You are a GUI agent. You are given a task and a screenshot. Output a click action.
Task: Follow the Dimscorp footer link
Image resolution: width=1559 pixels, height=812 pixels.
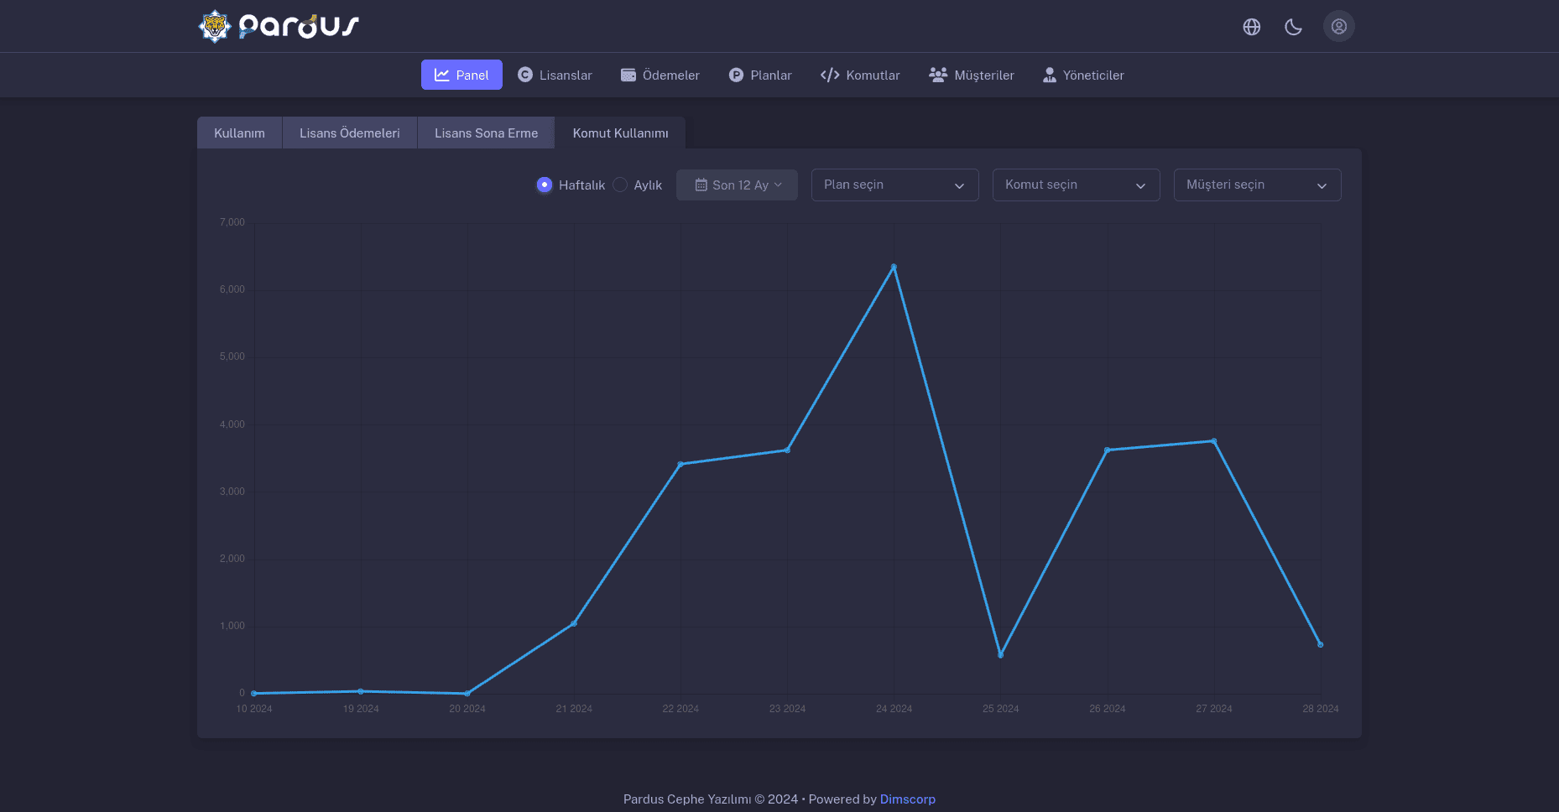pyautogui.click(x=907, y=799)
